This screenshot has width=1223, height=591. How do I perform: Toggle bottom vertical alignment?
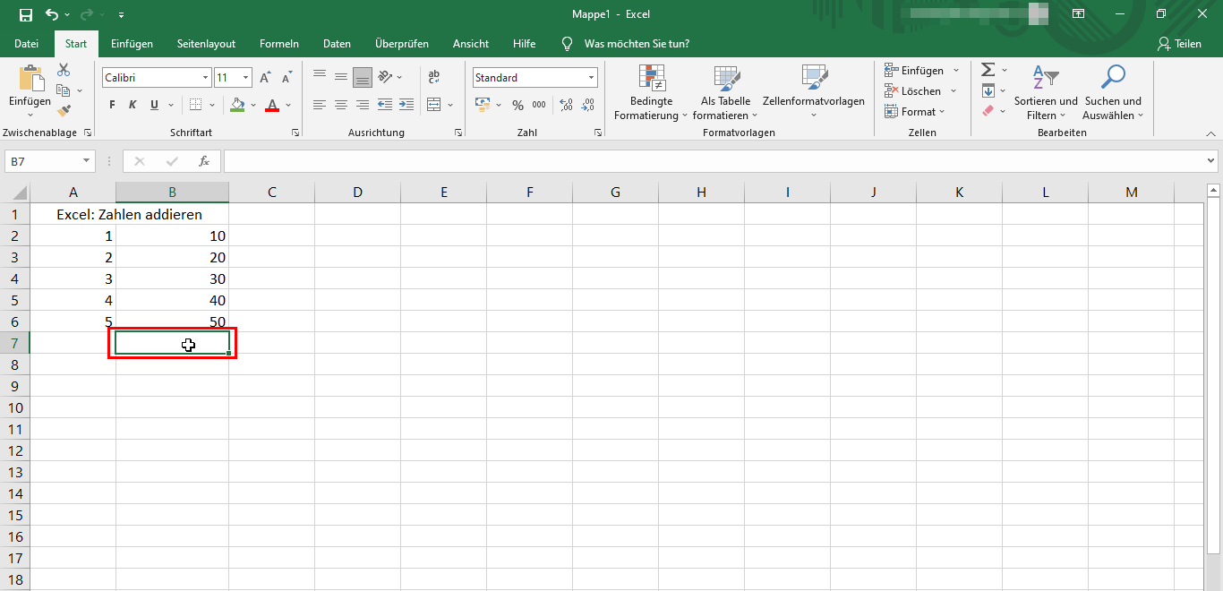pyautogui.click(x=363, y=77)
